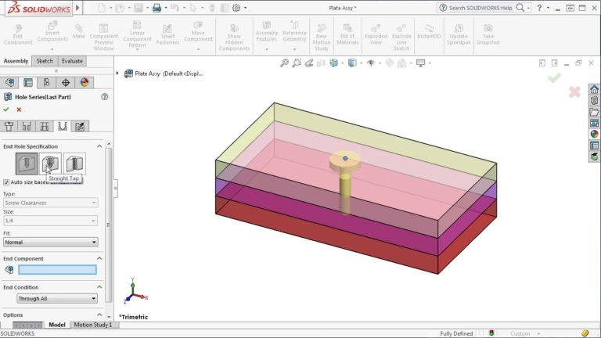The height and width of the screenshot is (338, 601).
Task: Open End Condition dropdown set to Through All
Action: [57, 299]
